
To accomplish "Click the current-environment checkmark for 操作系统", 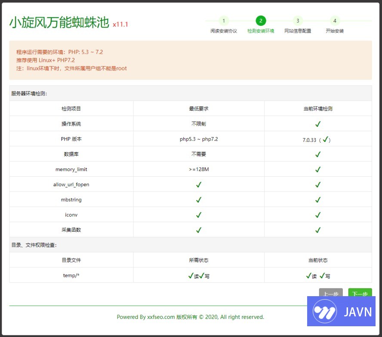I will point(318,124).
